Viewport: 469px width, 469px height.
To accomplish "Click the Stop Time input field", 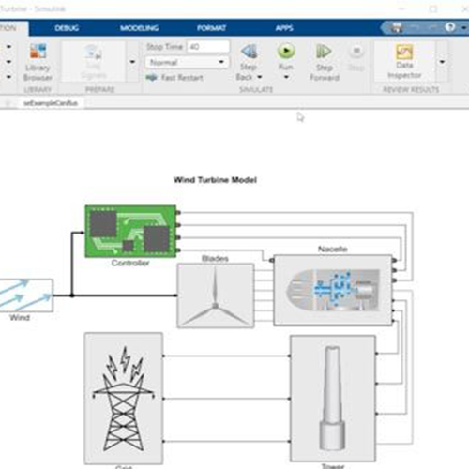I will (208, 47).
